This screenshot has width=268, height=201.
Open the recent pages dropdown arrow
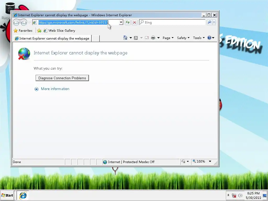point(29,23)
